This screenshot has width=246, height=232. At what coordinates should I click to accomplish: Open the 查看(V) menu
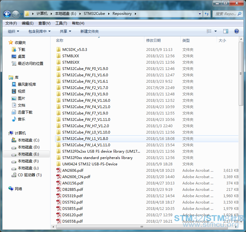pos(44,23)
